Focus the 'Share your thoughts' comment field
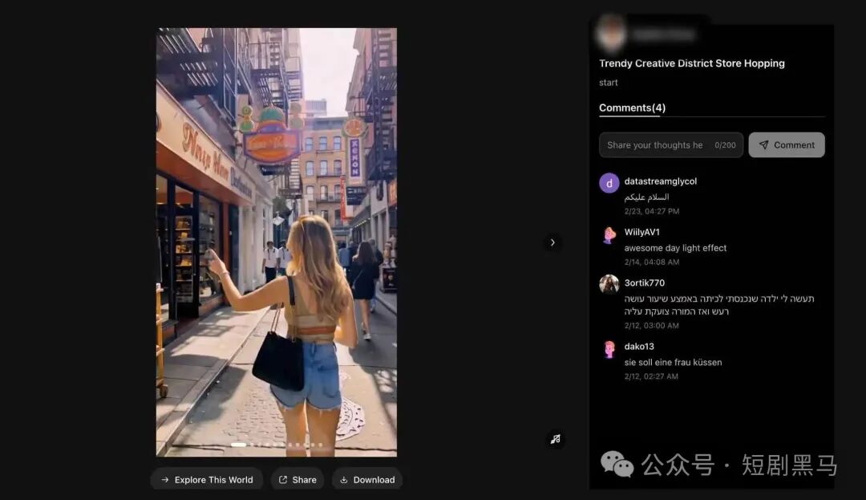Image resolution: width=866 pixels, height=500 pixels. (x=655, y=145)
